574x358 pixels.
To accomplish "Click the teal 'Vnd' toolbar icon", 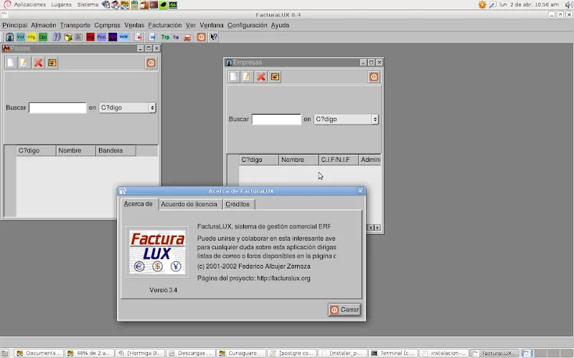I will [x=21, y=37].
